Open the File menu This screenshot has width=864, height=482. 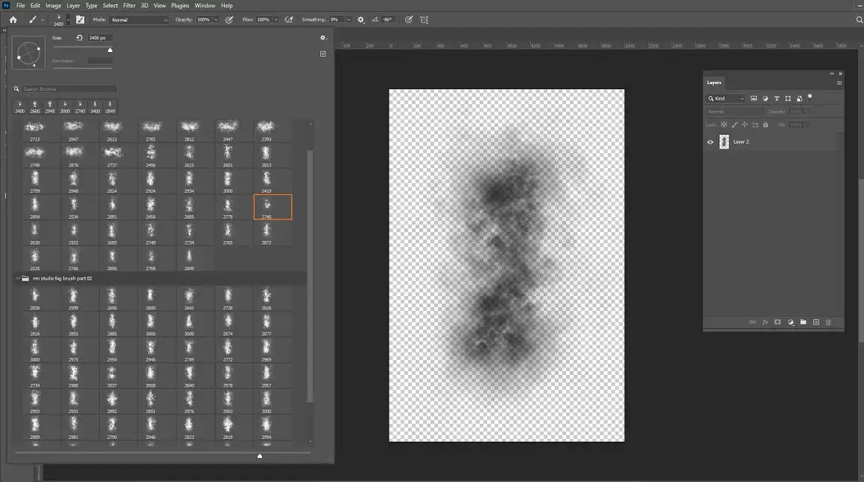tap(20, 5)
